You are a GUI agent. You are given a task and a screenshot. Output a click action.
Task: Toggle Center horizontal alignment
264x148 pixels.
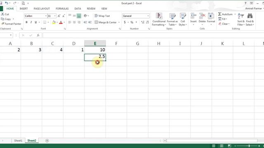(74, 22)
